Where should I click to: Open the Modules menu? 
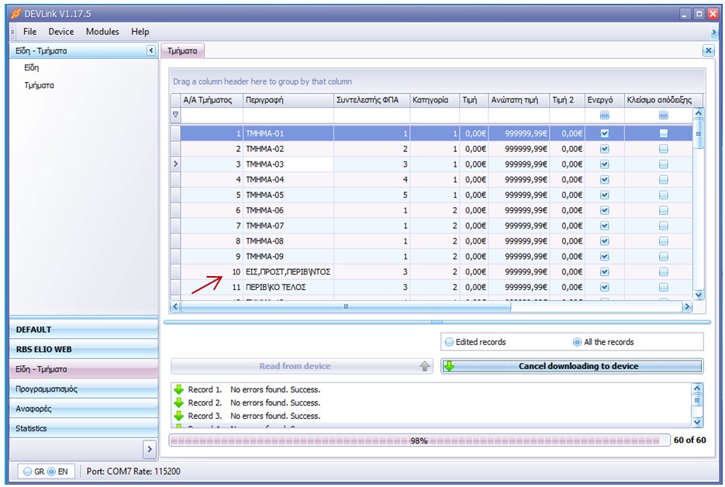tap(102, 32)
